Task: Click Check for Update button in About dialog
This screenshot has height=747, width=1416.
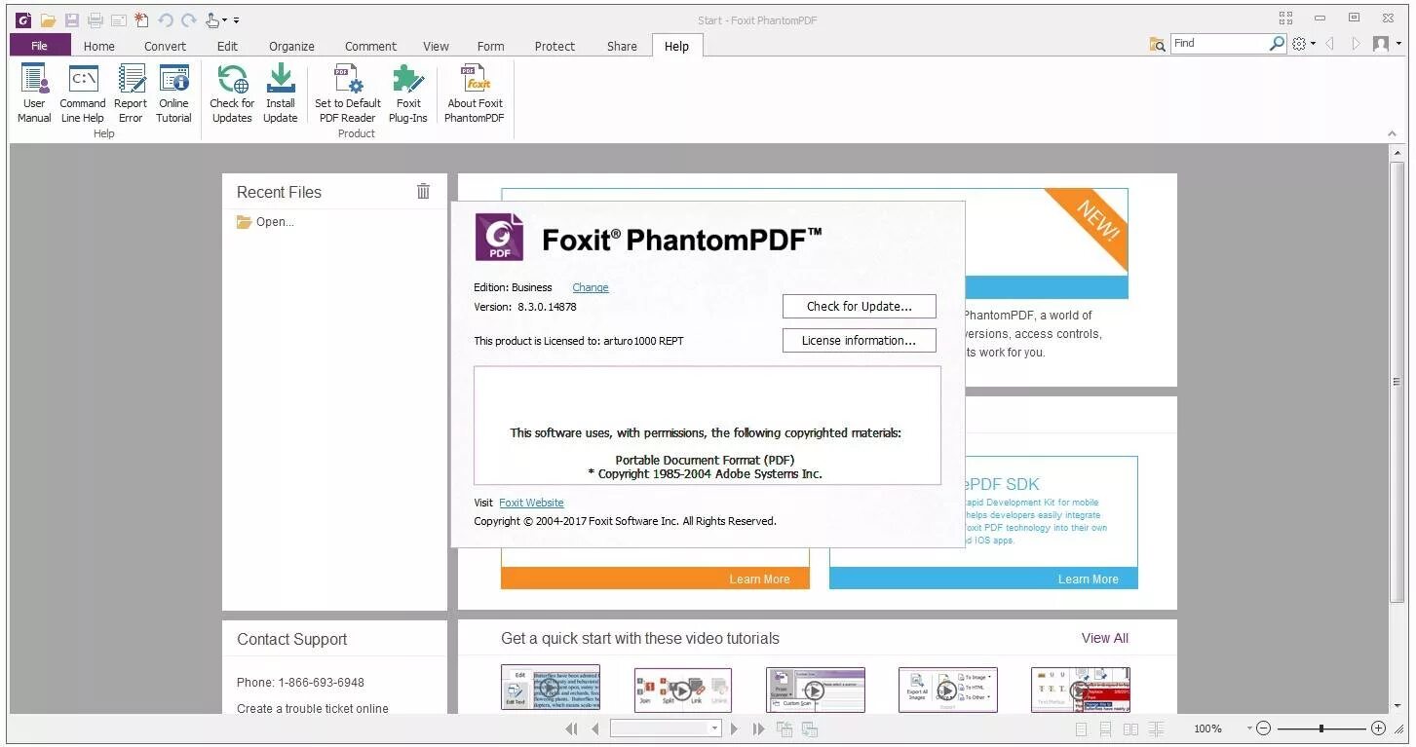Action: pyautogui.click(x=859, y=306)
